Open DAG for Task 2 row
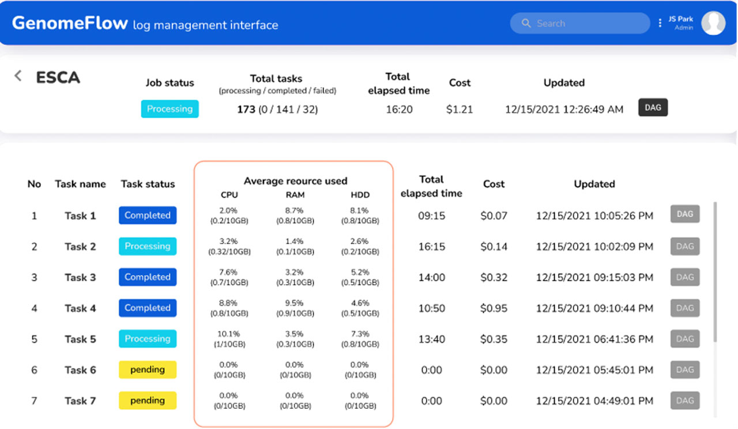 click(x=685, y=246)
